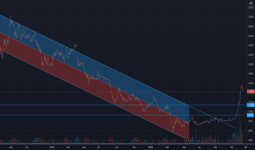Click the 24000 price axis value
The image size is (255, 150).
(x=251, y=45)
